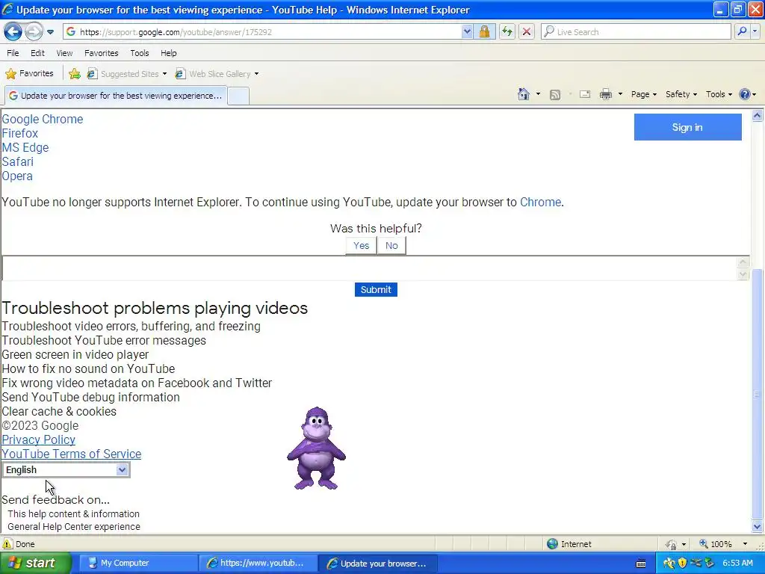Expand the address bar history dropdown
Image resolution: width=765 pixels, height=574 pixels.
point(467,32)
